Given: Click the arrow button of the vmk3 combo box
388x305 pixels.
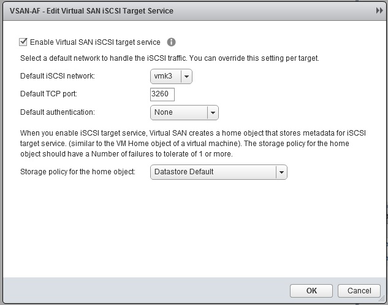Looking at the screenshot, I should (186, 76).
